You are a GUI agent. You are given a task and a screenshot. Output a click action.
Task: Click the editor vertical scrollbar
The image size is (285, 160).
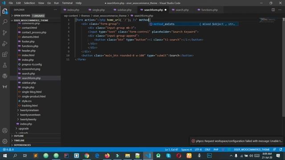[283, 67]
